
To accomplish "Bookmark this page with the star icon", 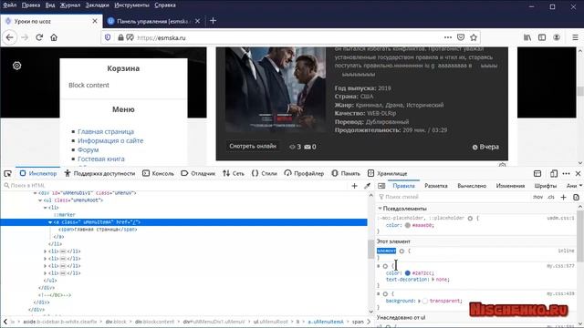I will click(x=474, y=37).
